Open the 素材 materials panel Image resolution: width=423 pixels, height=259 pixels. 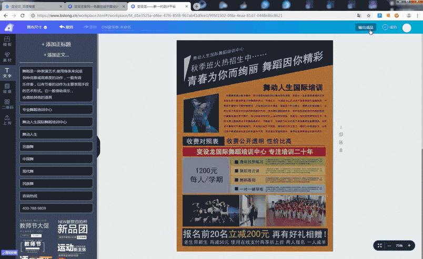7,57
